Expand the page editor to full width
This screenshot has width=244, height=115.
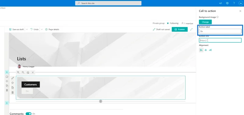(x=192, y=29)
